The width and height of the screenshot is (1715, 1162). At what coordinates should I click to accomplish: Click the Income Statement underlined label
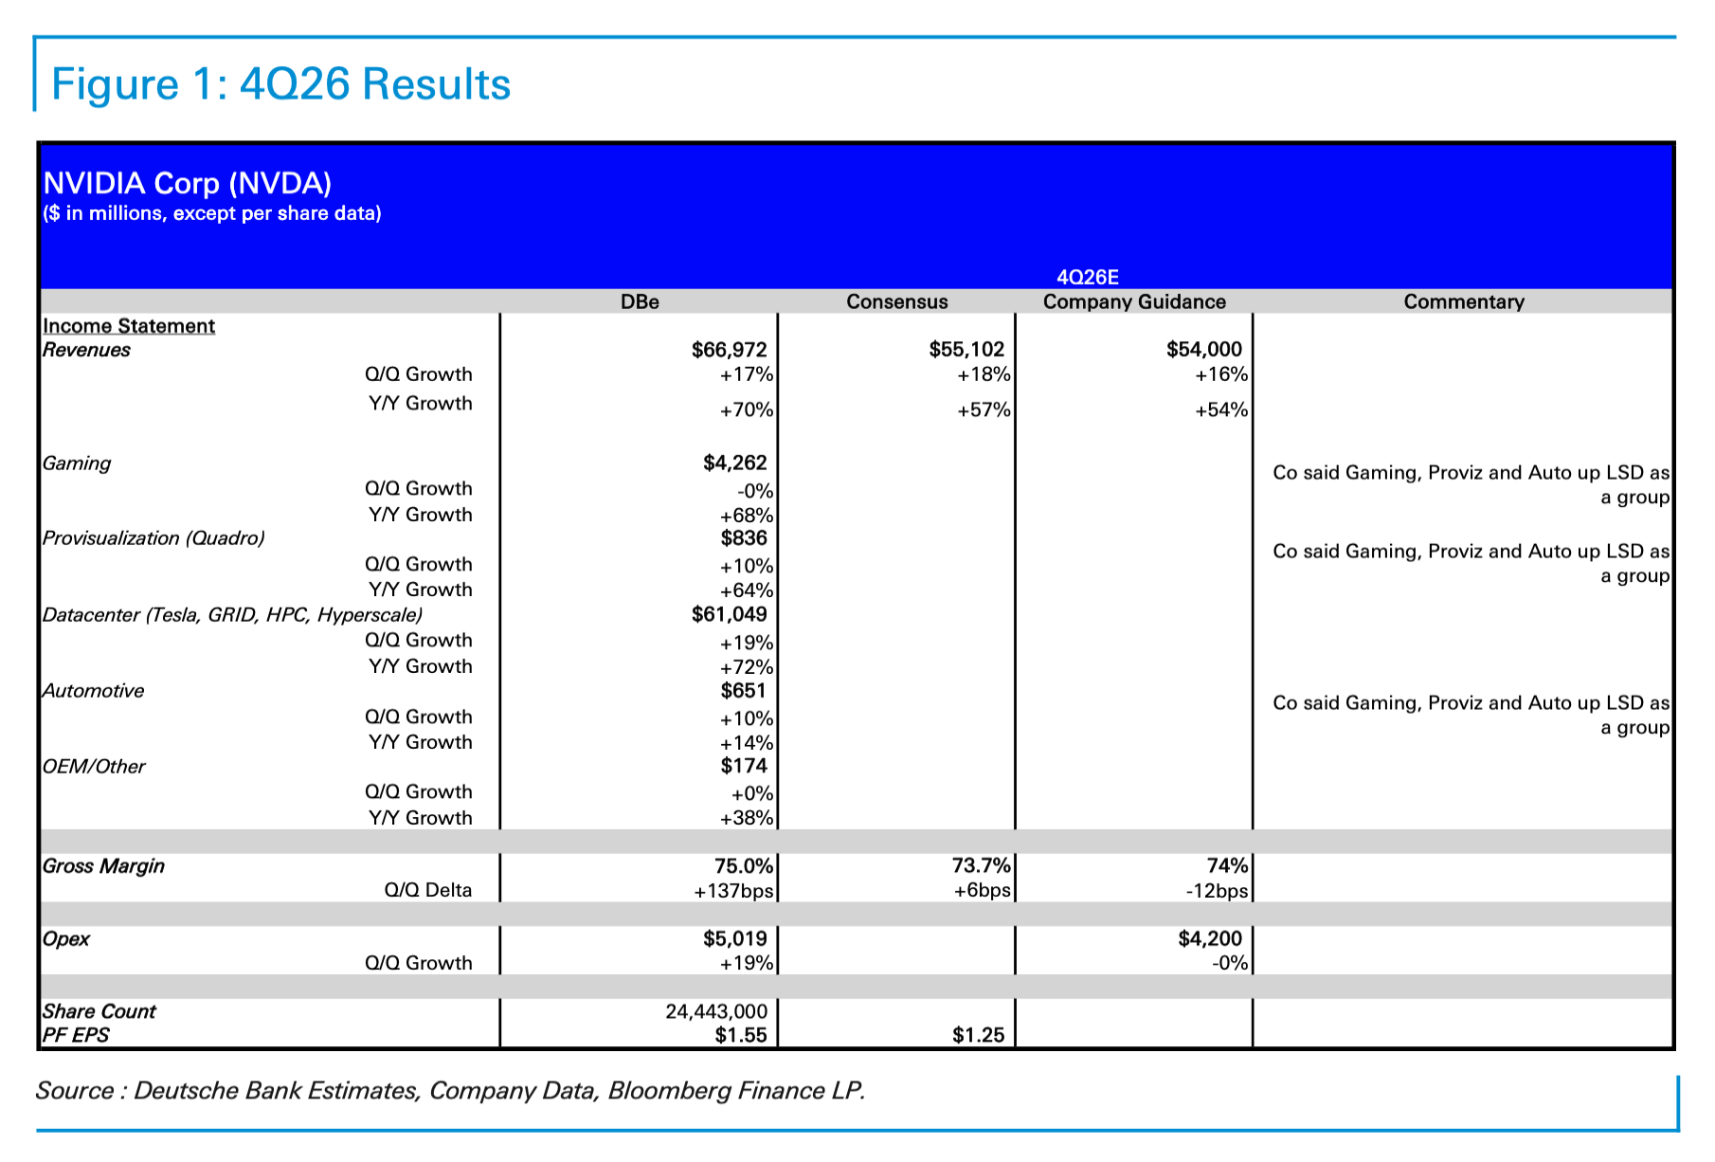point(129,326)
